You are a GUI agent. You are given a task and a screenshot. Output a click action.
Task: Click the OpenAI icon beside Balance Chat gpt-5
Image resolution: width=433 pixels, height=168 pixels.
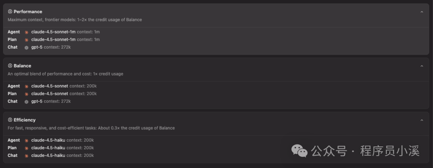tap(26, 101)
